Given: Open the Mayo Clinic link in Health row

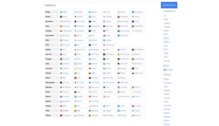Looking at the screenshot, I should (81, 49).
